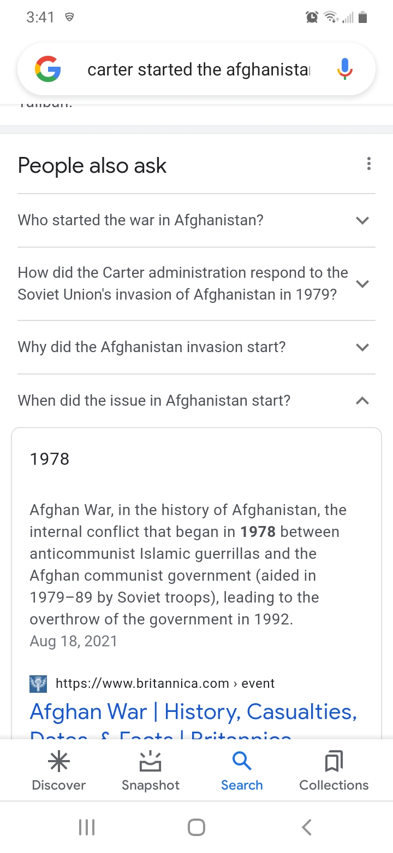The width and height of the screenshot is (393, 853).
Task: Tap the search query text field
Action: 199,70
